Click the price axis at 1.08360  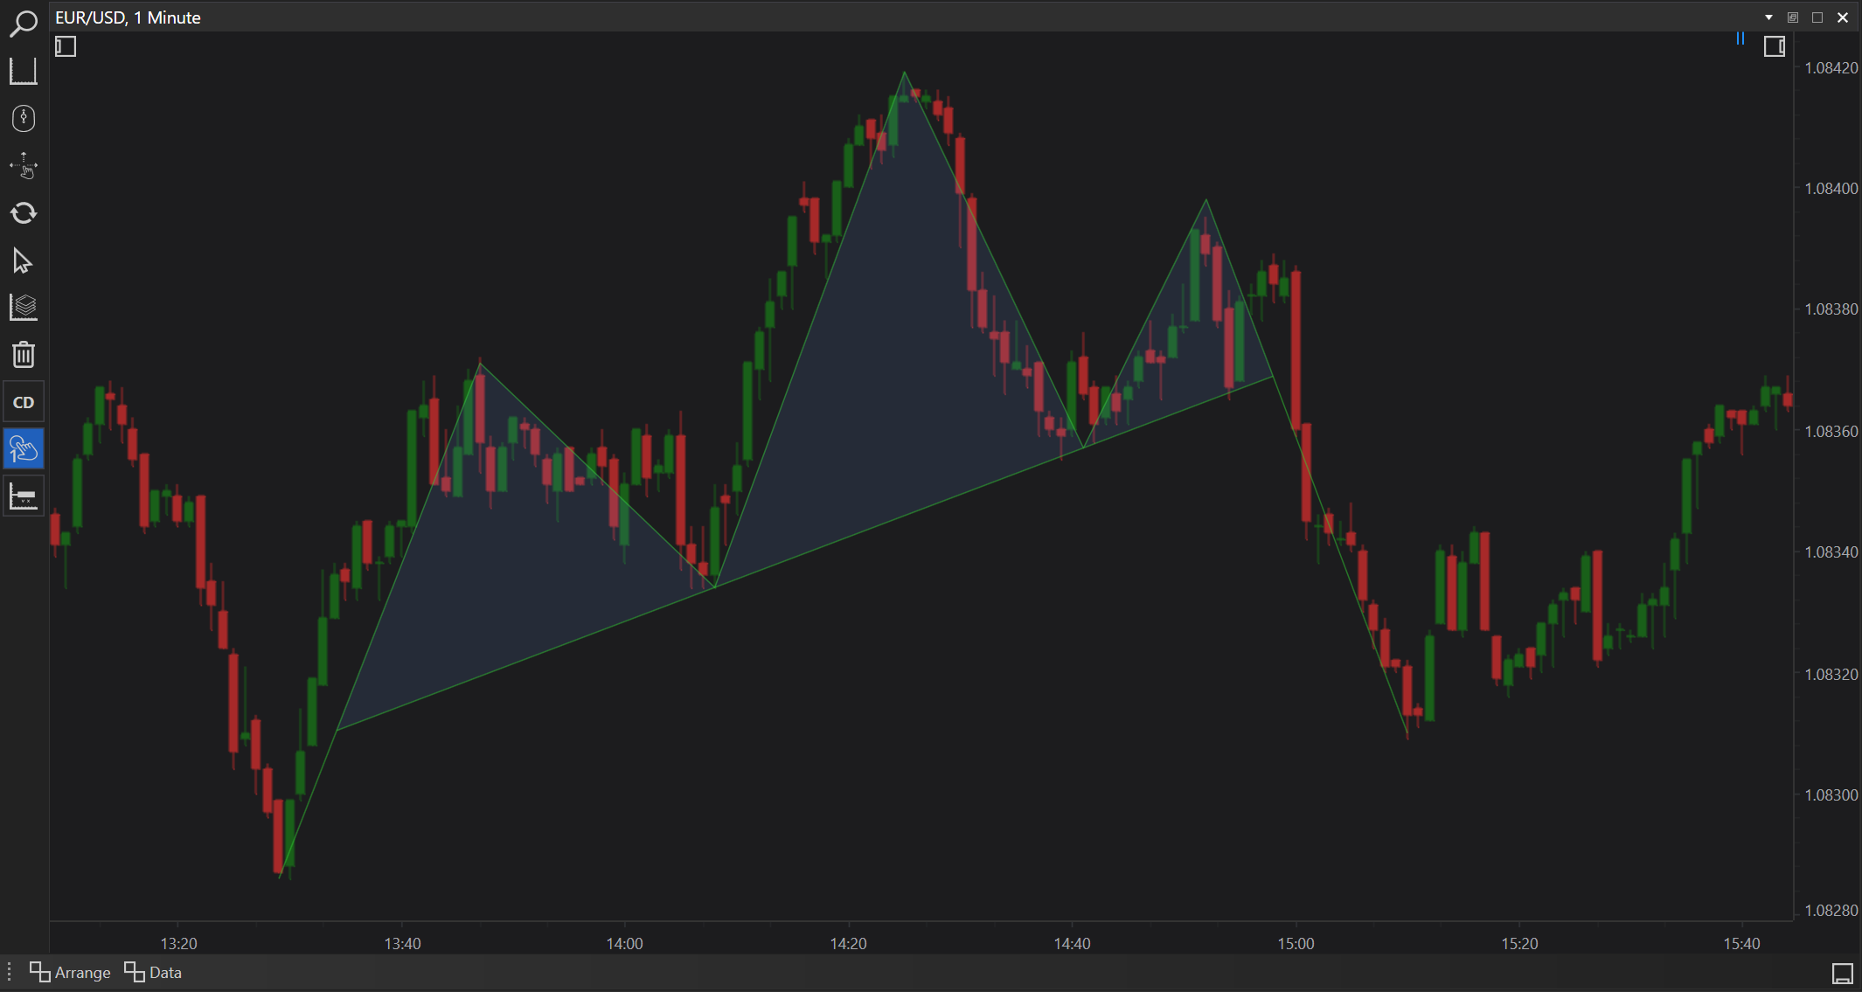1831,431
